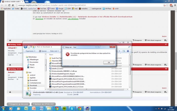Viewport: 177px width, 111px height.
Task: Select the AppData folder in the tree
Action: (x=31, y=78)
